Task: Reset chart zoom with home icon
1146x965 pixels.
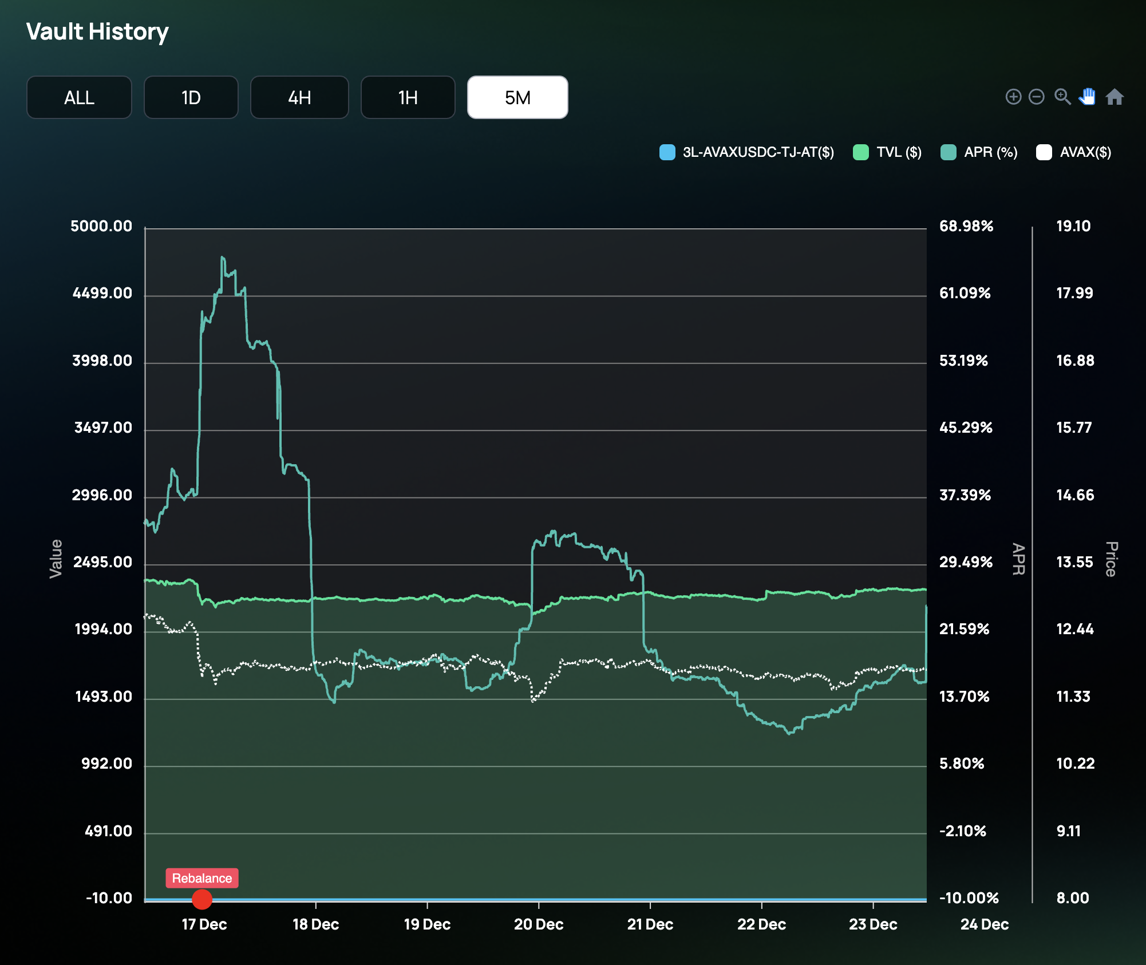Action: (x=1115, y=97)
